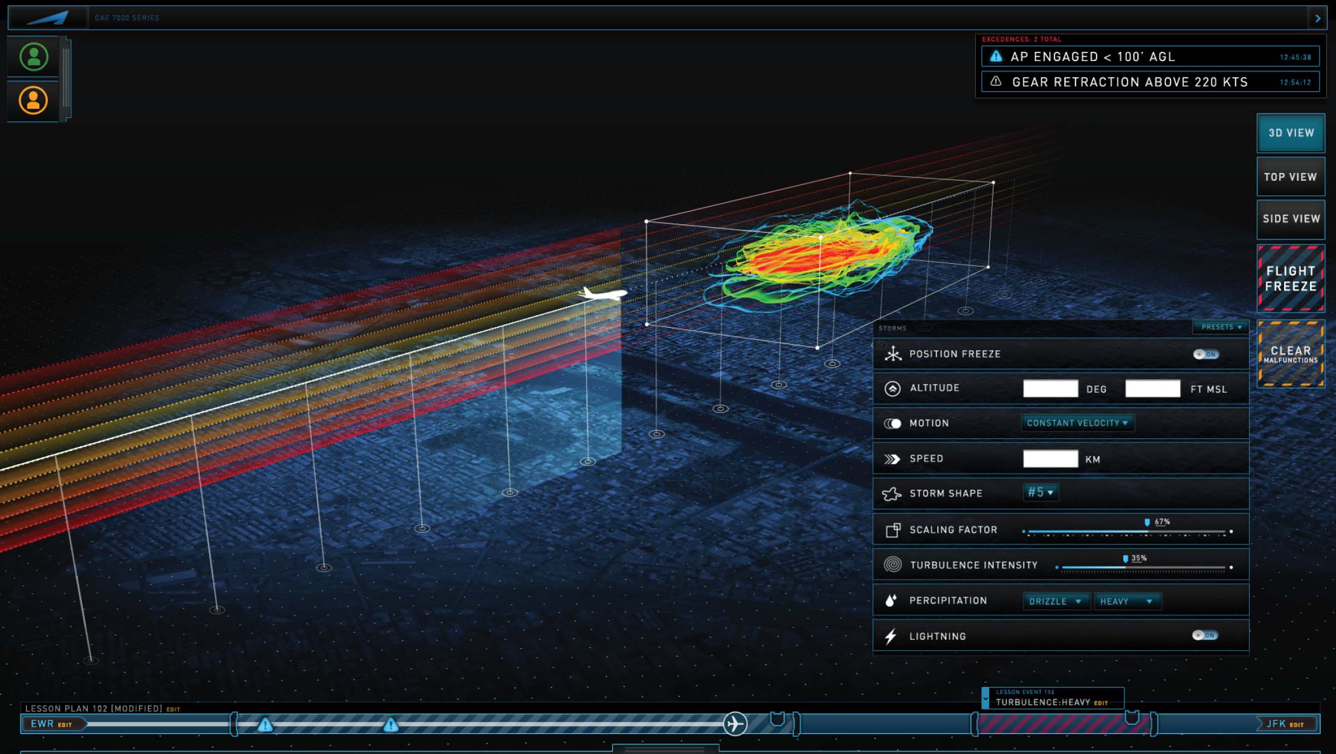Click the Speed KM input field
This screenshot has width=1336, height=754.
coord(1050,459)
